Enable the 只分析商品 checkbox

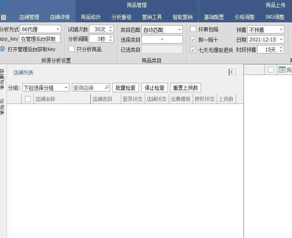coord(72,49)
